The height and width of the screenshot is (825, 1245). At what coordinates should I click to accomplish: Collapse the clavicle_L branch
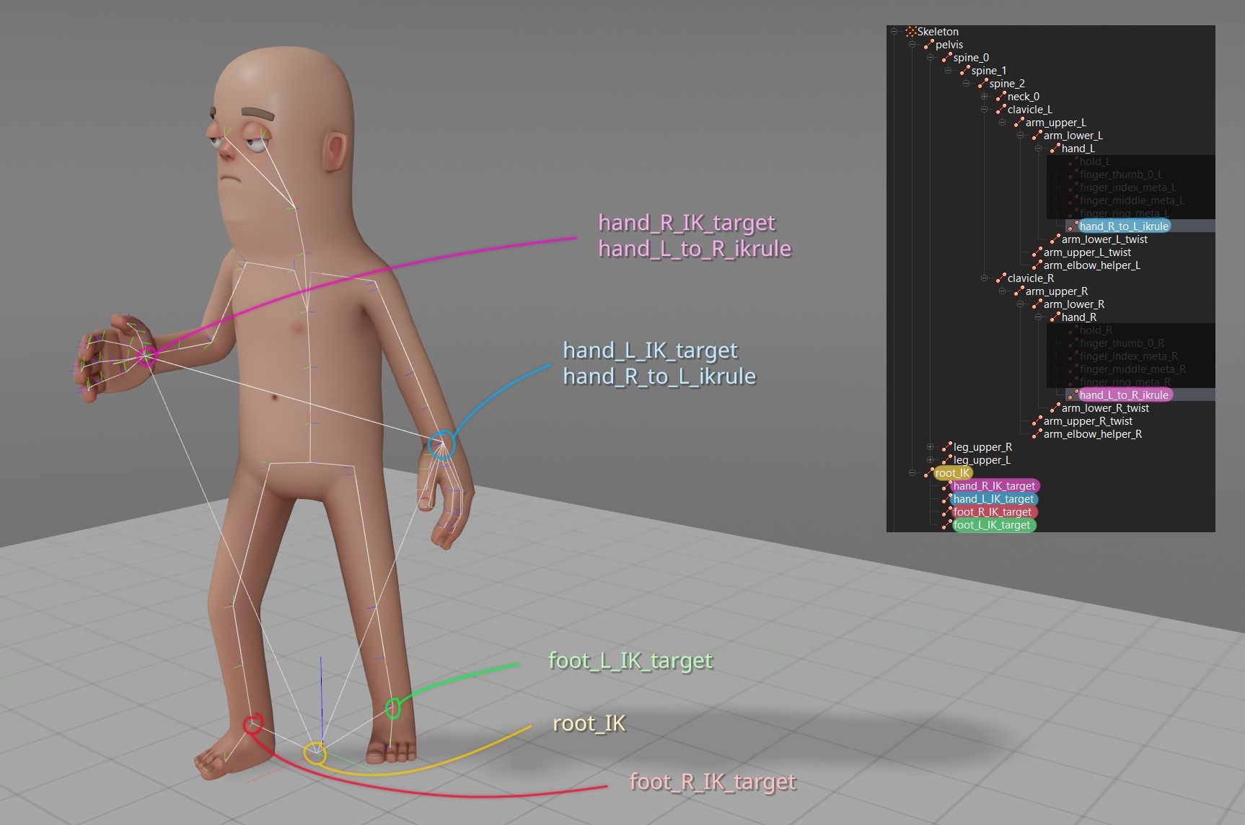[x=984, y=110]
